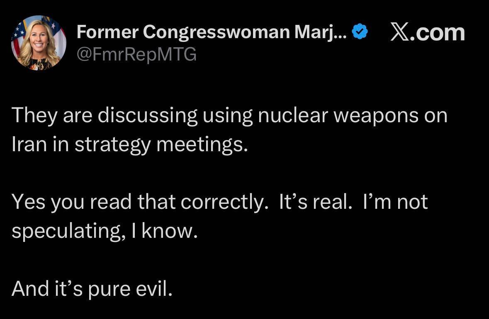Click the phrase "I'm not" at line end
This screenshot has height=319, width=489.
pos(395,202)
